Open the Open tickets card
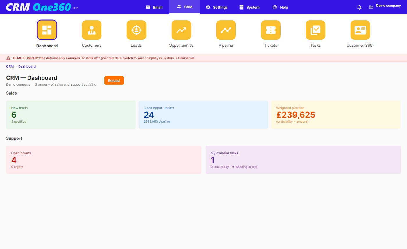This screenshot has height=249, width=407. (x=104, y=160)
